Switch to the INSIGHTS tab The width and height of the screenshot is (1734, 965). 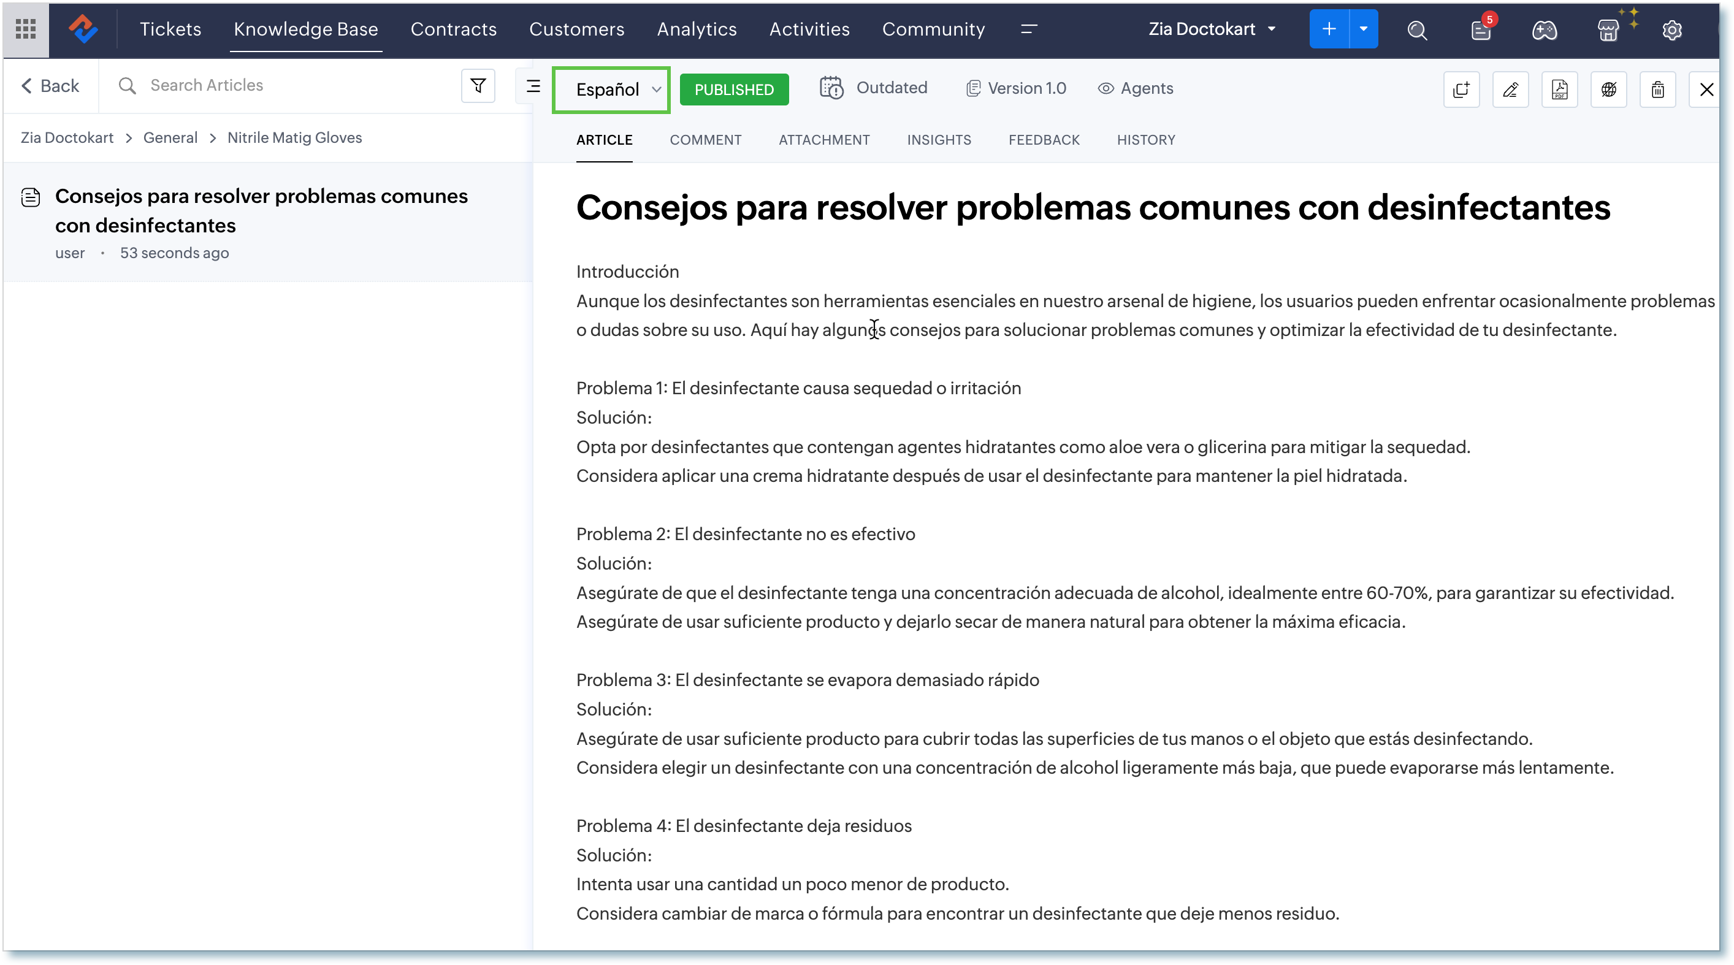[x=938, y=140]
